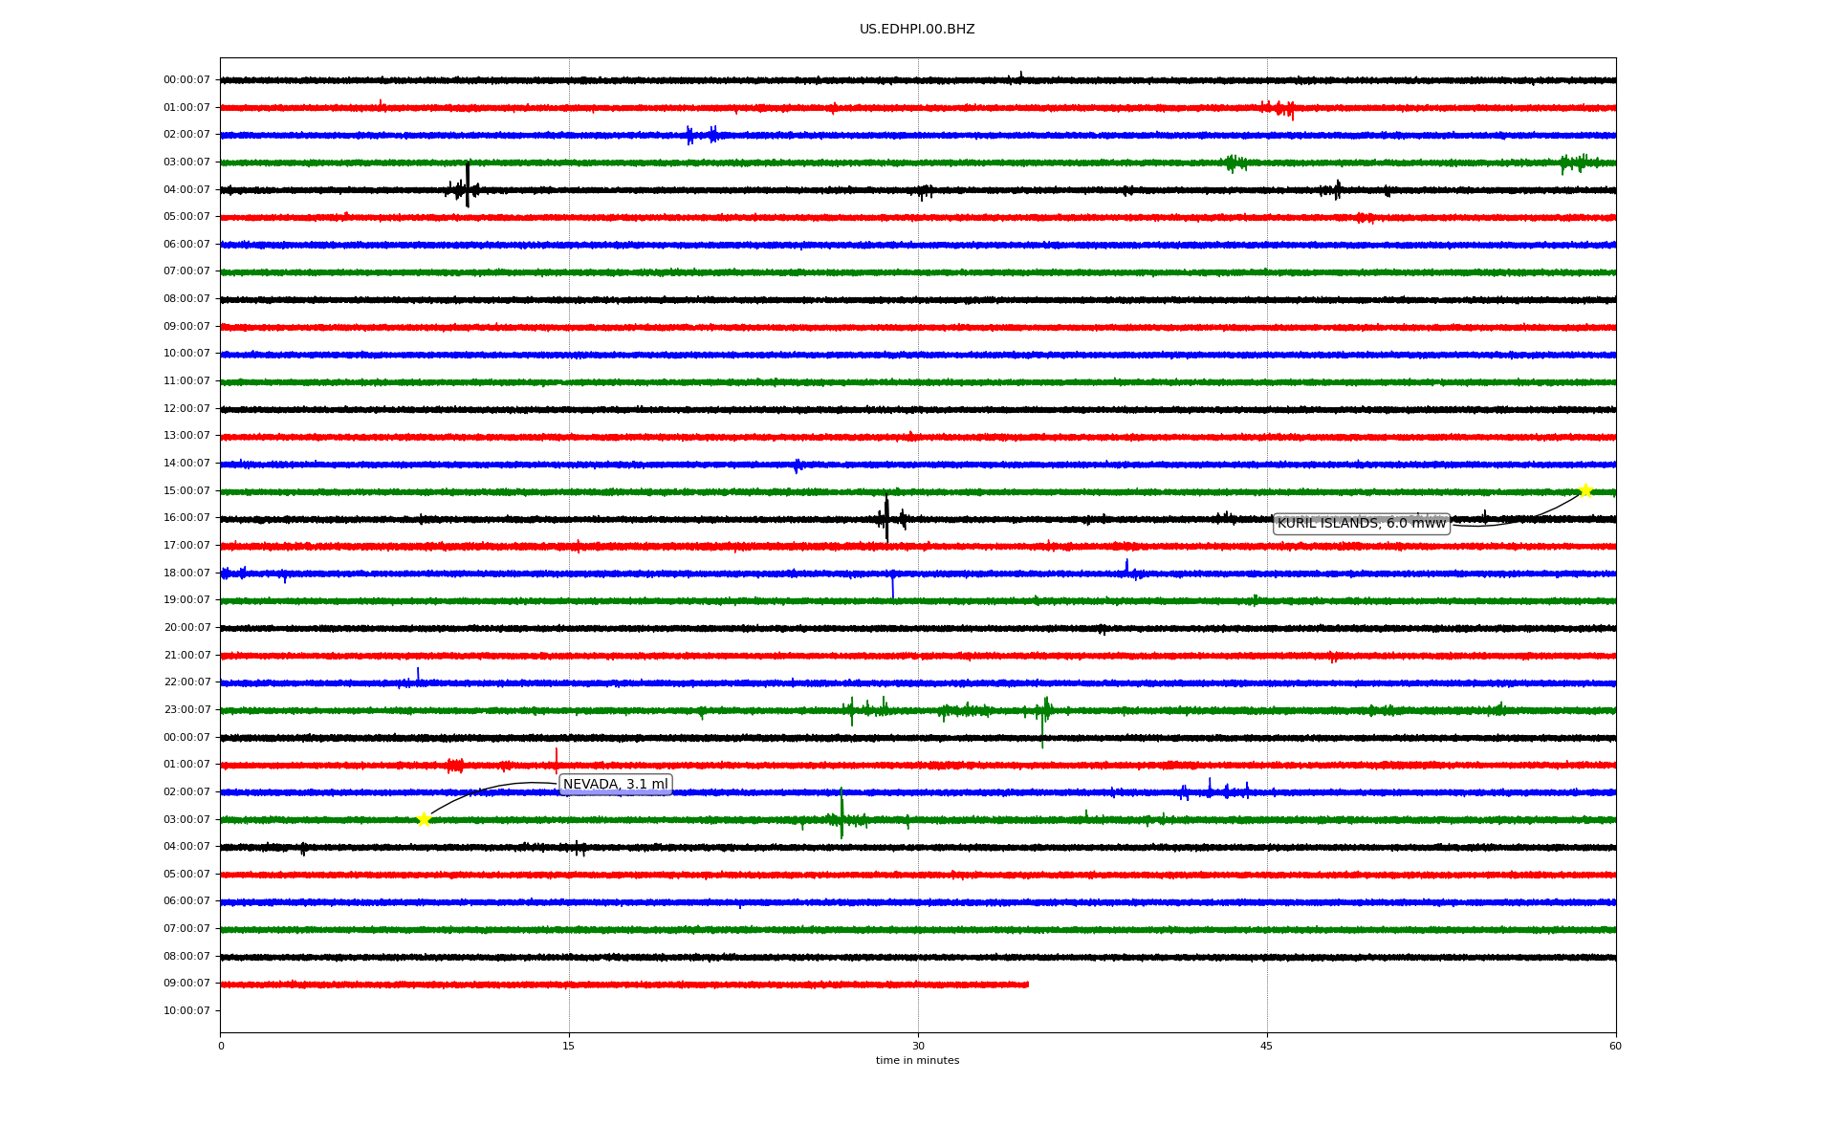Image resolution: width=1836 pixels, height=1147 pixels.
Task: Click the big black spike on the 16:00:07 trace
Action: pyautogui.click(x=886, y=518)
